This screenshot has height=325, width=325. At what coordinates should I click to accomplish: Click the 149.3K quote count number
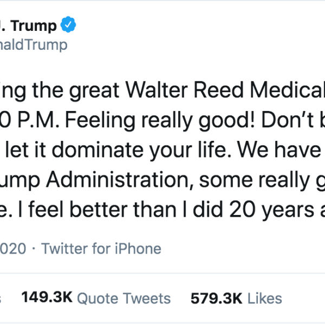click(46, 298)
